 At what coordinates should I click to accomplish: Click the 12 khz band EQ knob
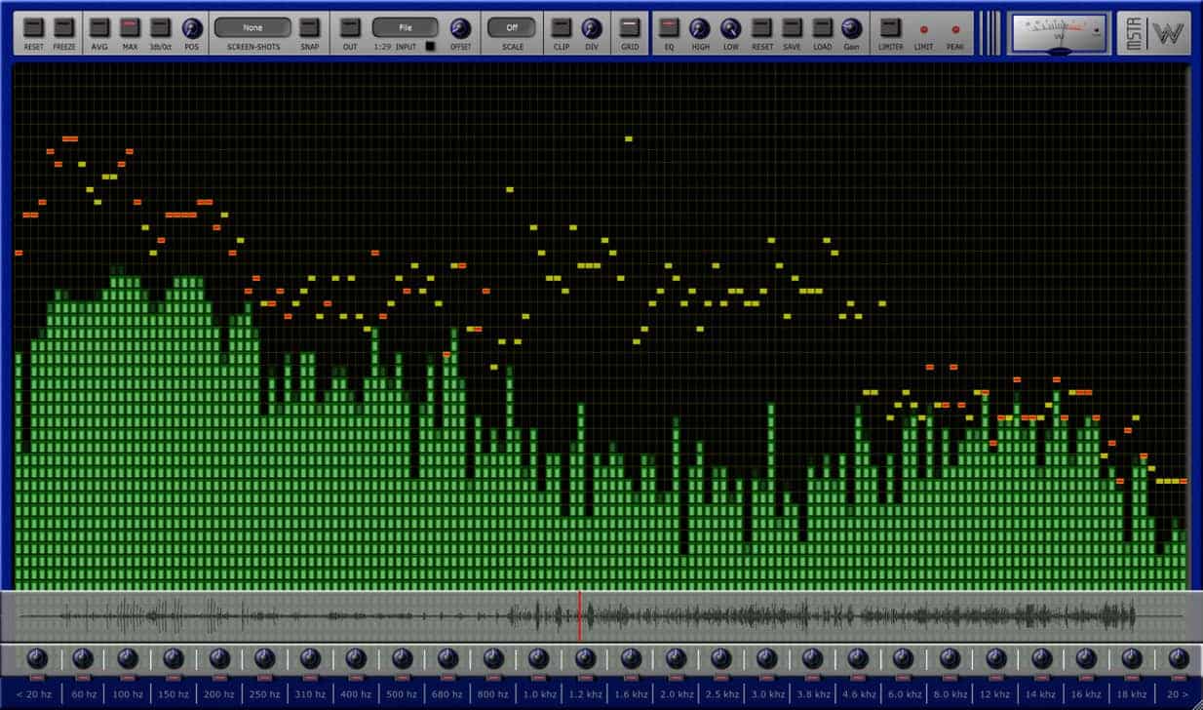[x=995, y=658]
